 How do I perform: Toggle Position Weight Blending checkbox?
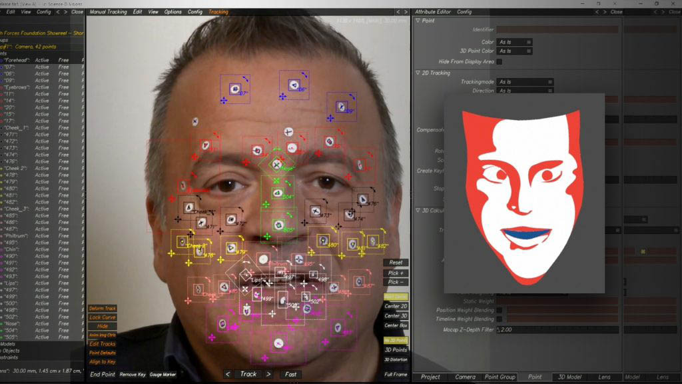pyautogui.click(x=500, y=310)
